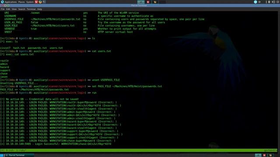The image size is (280, 157).
Task: Click the VHOST option name
Action: click(x=8, y=32)
